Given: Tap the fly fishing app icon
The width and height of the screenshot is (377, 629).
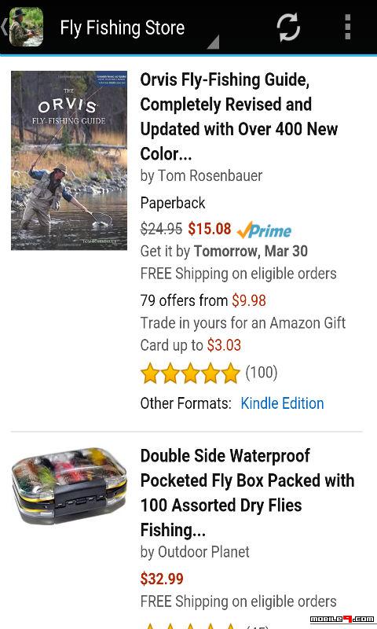Looking at the screenshot, I should tap(26, 28).
